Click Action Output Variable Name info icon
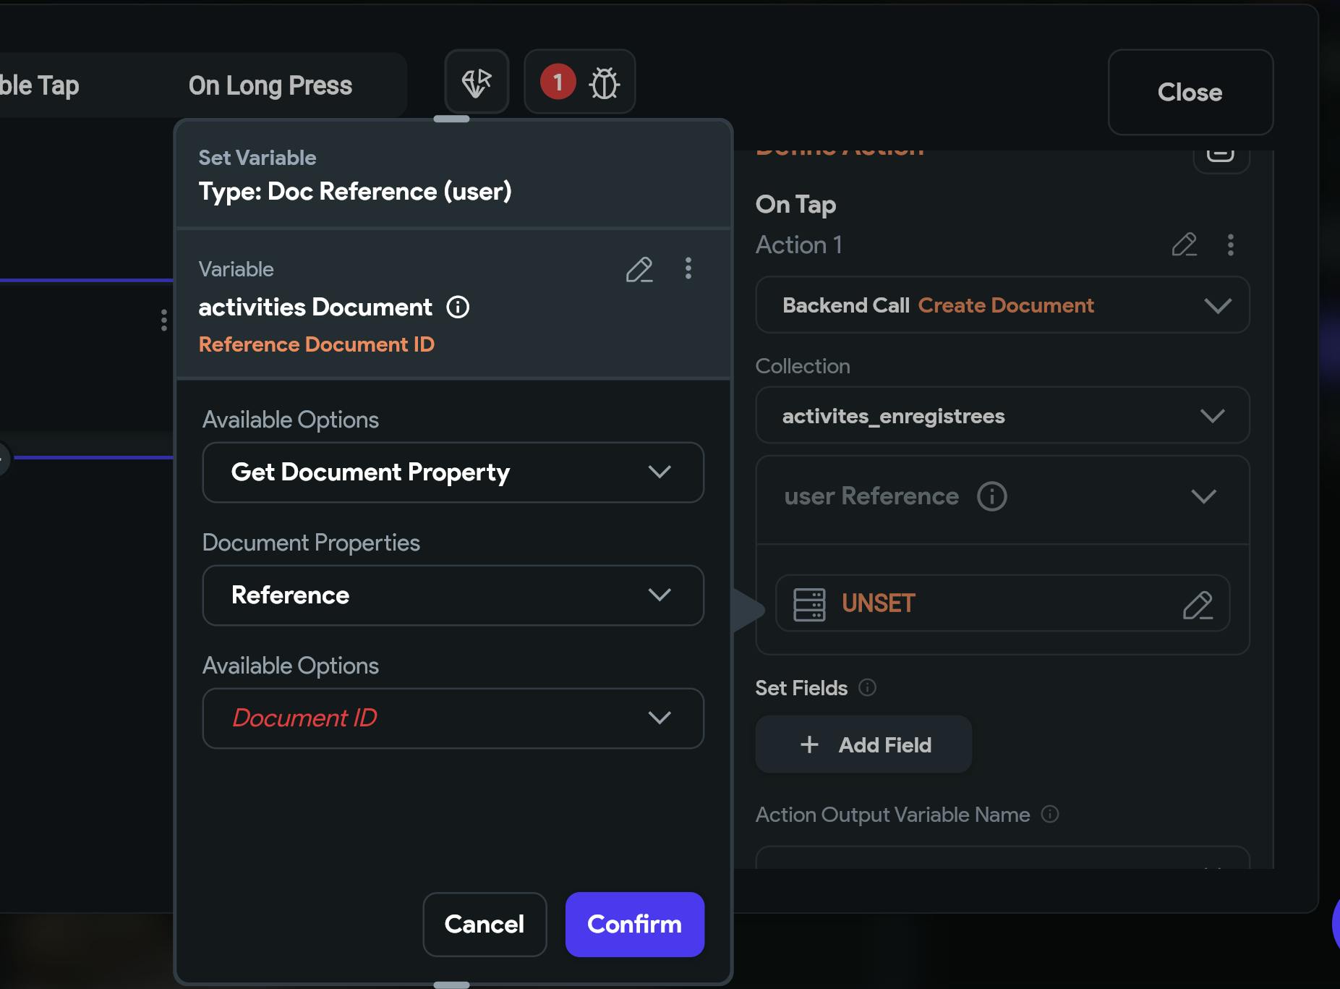This screenshot has height=989, width=1340. 1050,815
